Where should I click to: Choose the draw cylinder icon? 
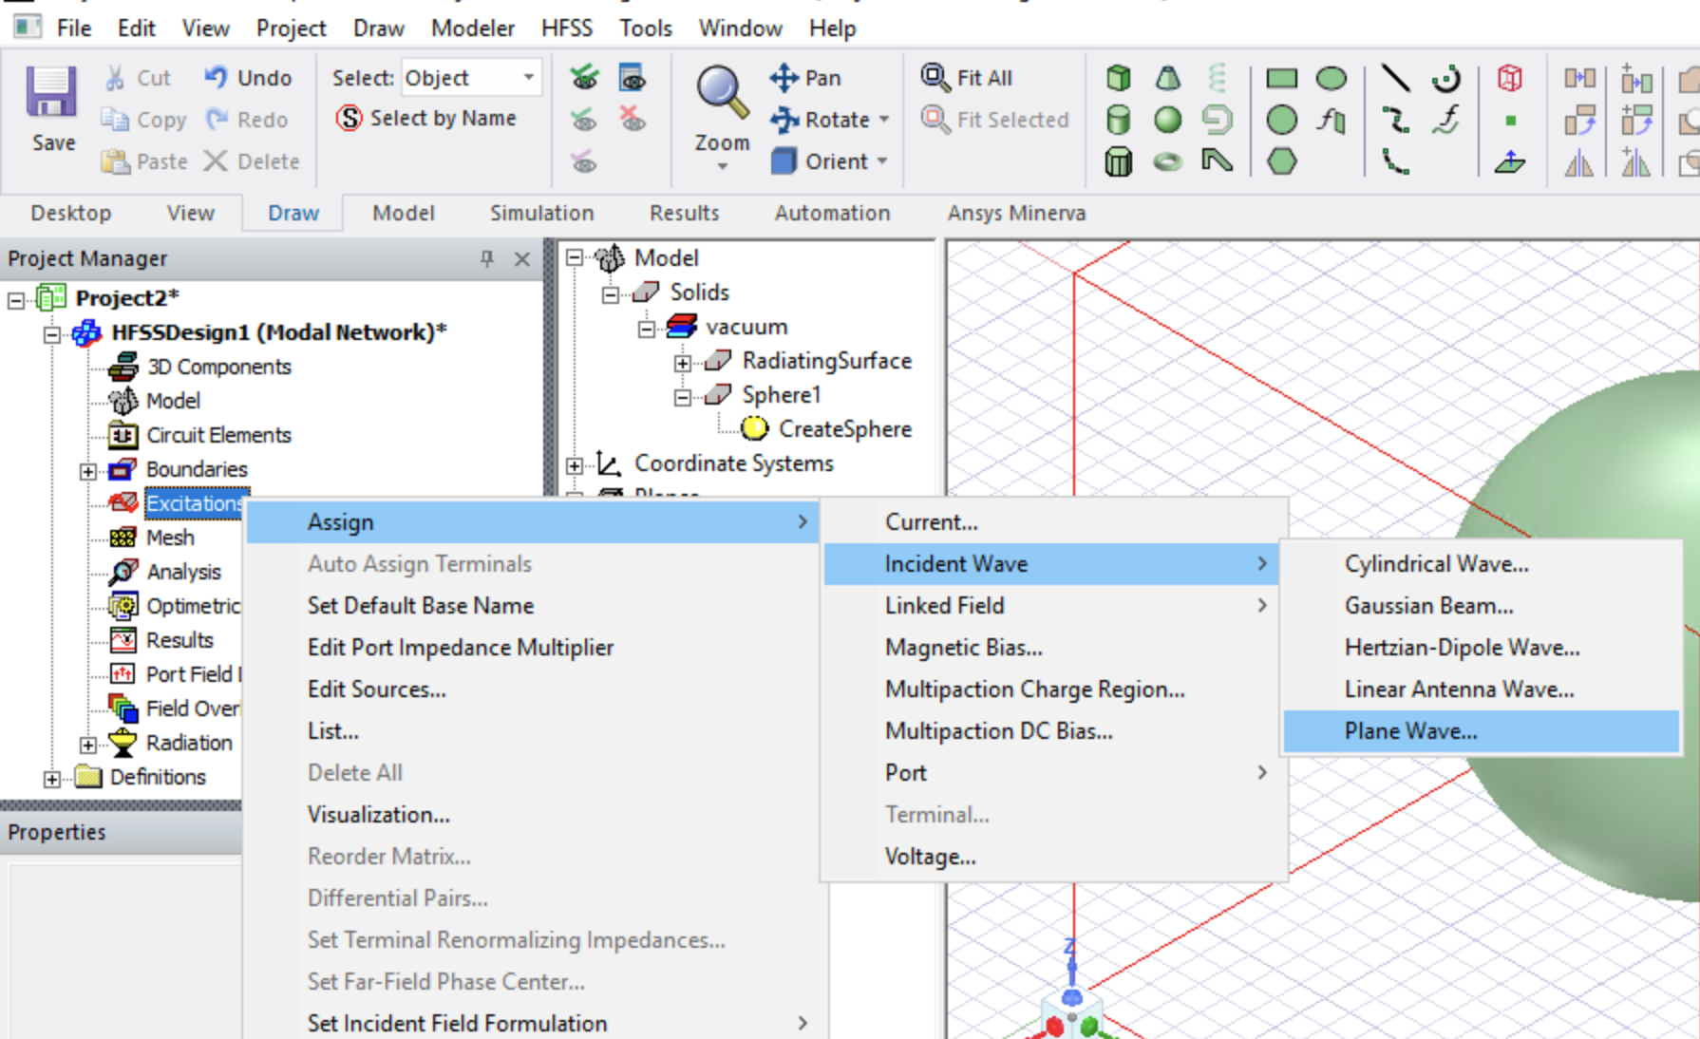tap(1119, 120)
